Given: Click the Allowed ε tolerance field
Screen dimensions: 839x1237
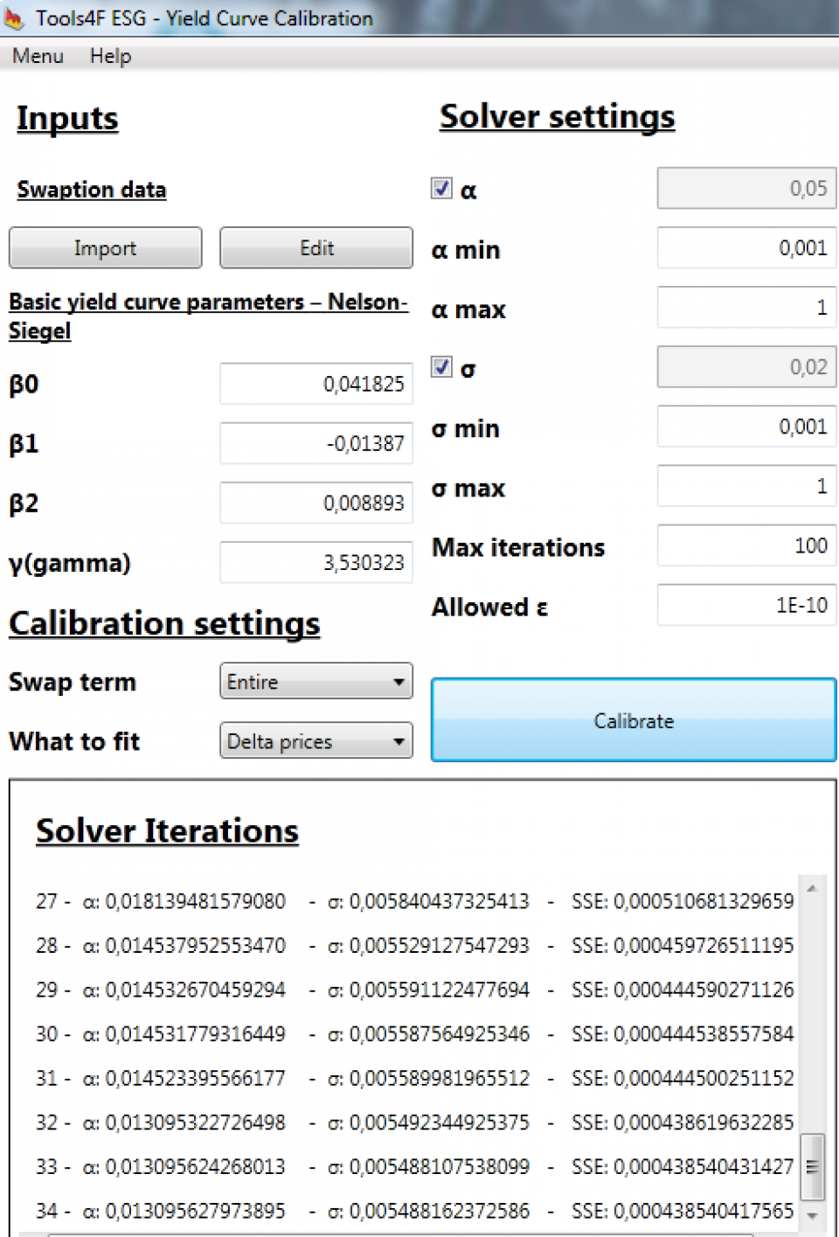Looking at the screenshot, I should click(745, 605).
